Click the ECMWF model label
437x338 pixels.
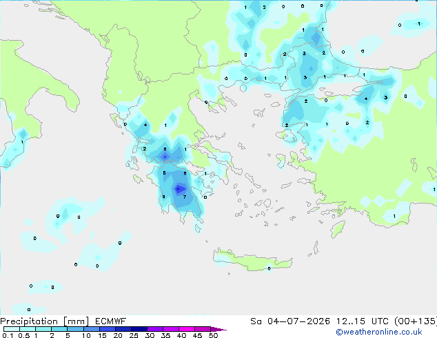point(111,321)
